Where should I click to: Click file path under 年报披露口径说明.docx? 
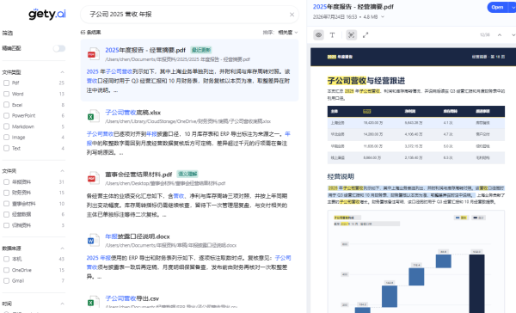171,245
